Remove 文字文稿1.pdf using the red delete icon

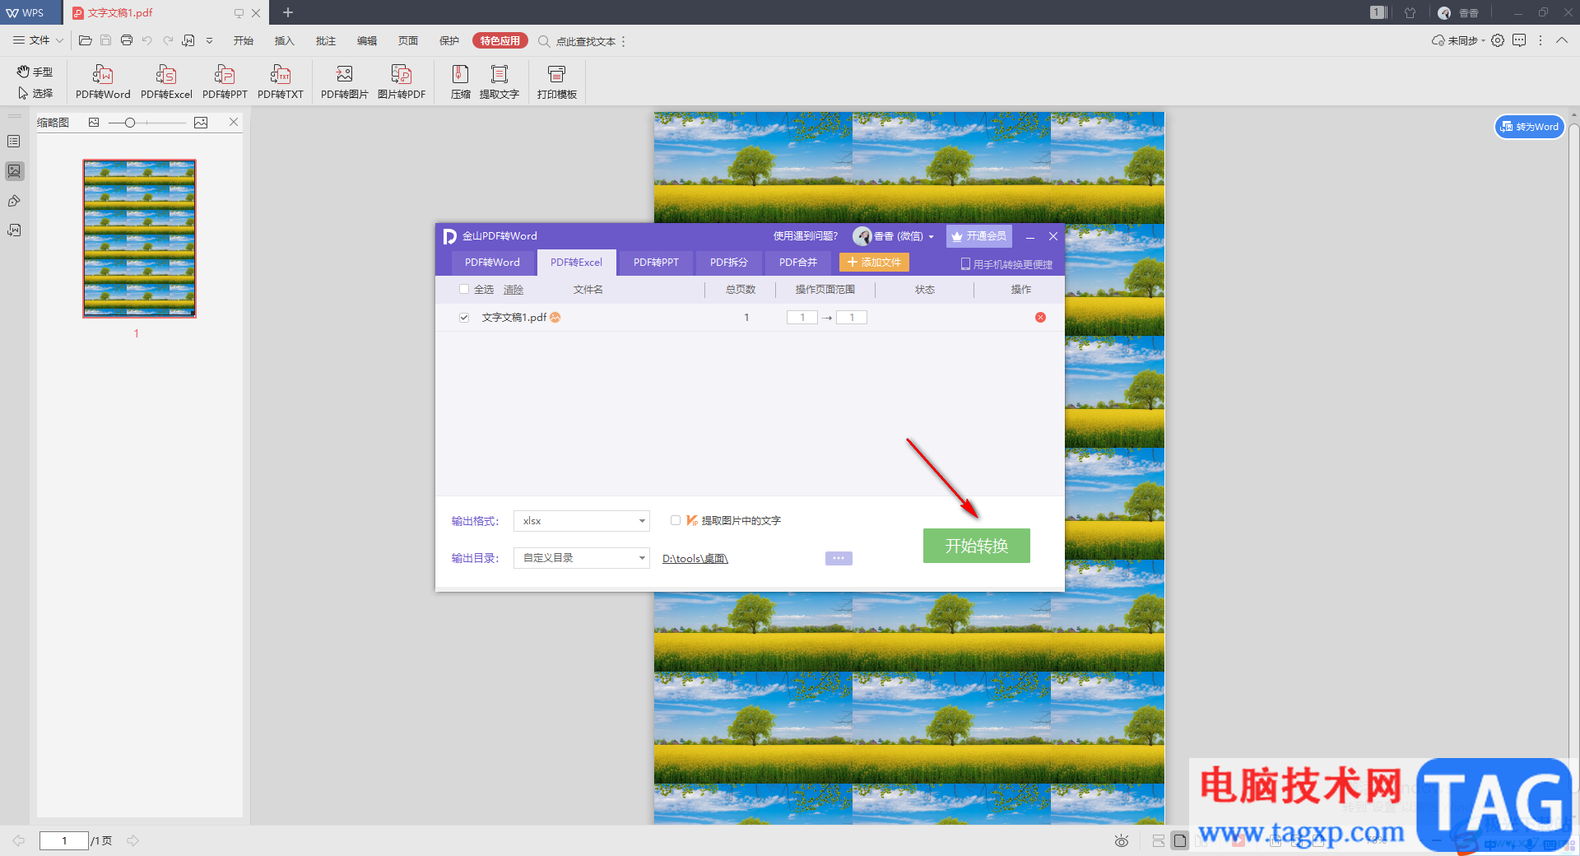[1040, 317]
